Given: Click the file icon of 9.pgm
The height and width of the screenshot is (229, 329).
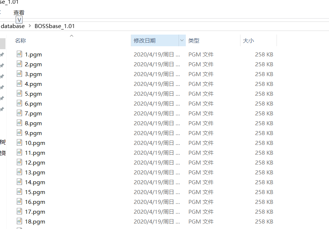Looking at the screenshot, I should (x=19, y=133).
